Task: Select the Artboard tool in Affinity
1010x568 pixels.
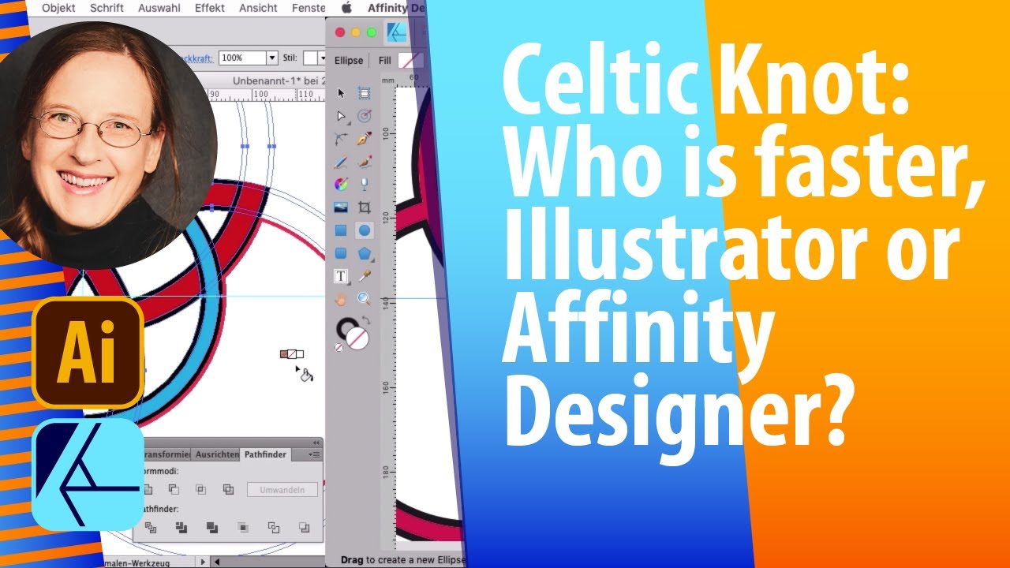Action: [364, 93]
